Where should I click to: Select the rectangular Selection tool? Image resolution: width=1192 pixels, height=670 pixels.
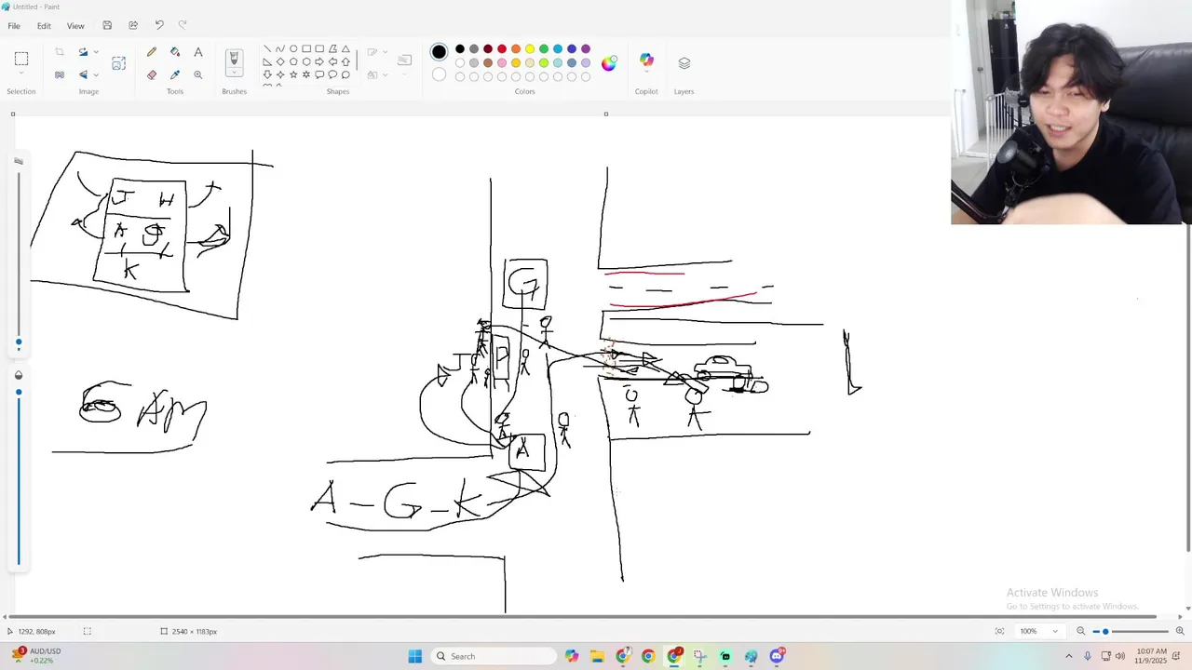pyautogui.click(x=21, y=59)
